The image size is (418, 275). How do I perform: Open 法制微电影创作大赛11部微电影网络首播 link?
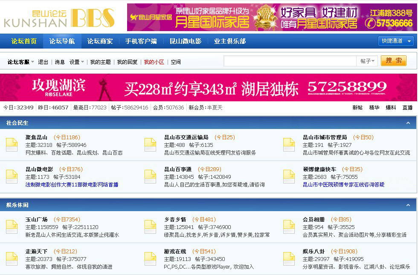[72, 185]
